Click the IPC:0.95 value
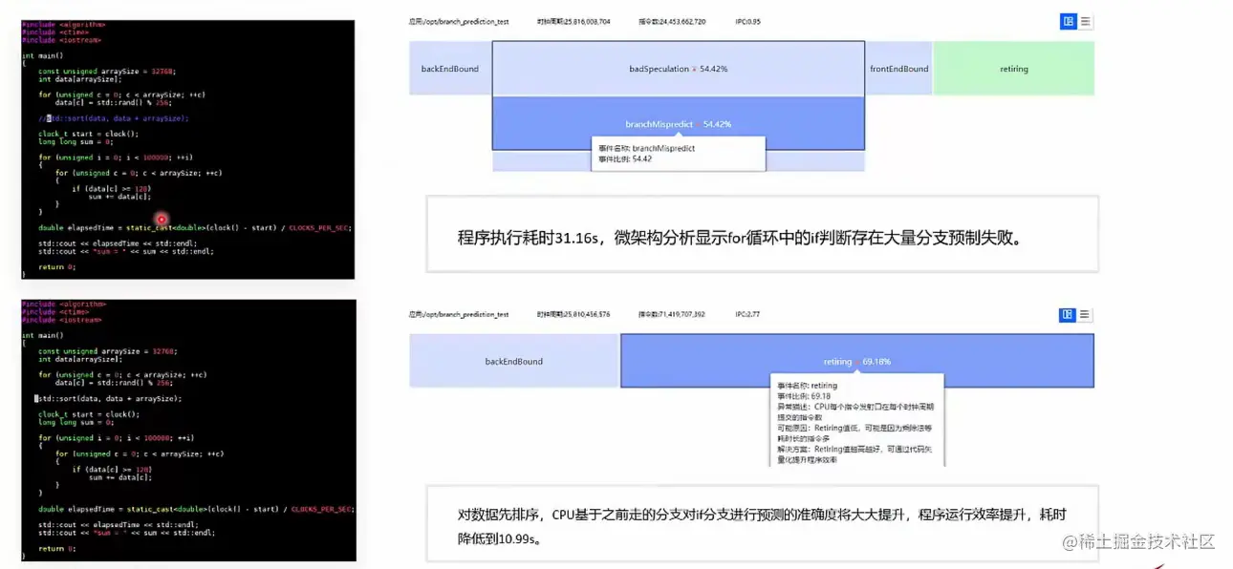 click(x=748, y=20)
